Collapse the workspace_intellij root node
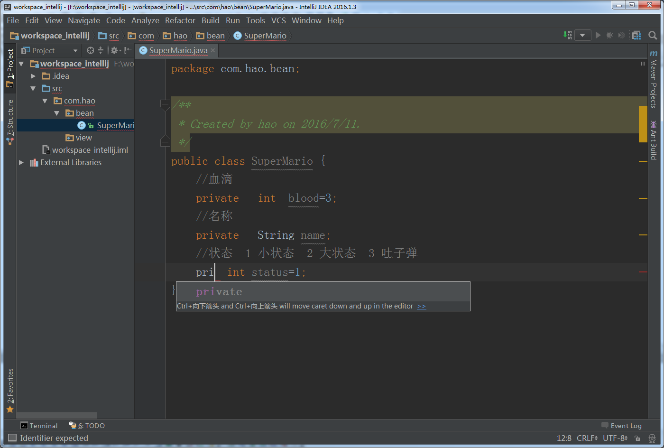Image resolution: width=664 pixels, height=448 pixels. 21,64
